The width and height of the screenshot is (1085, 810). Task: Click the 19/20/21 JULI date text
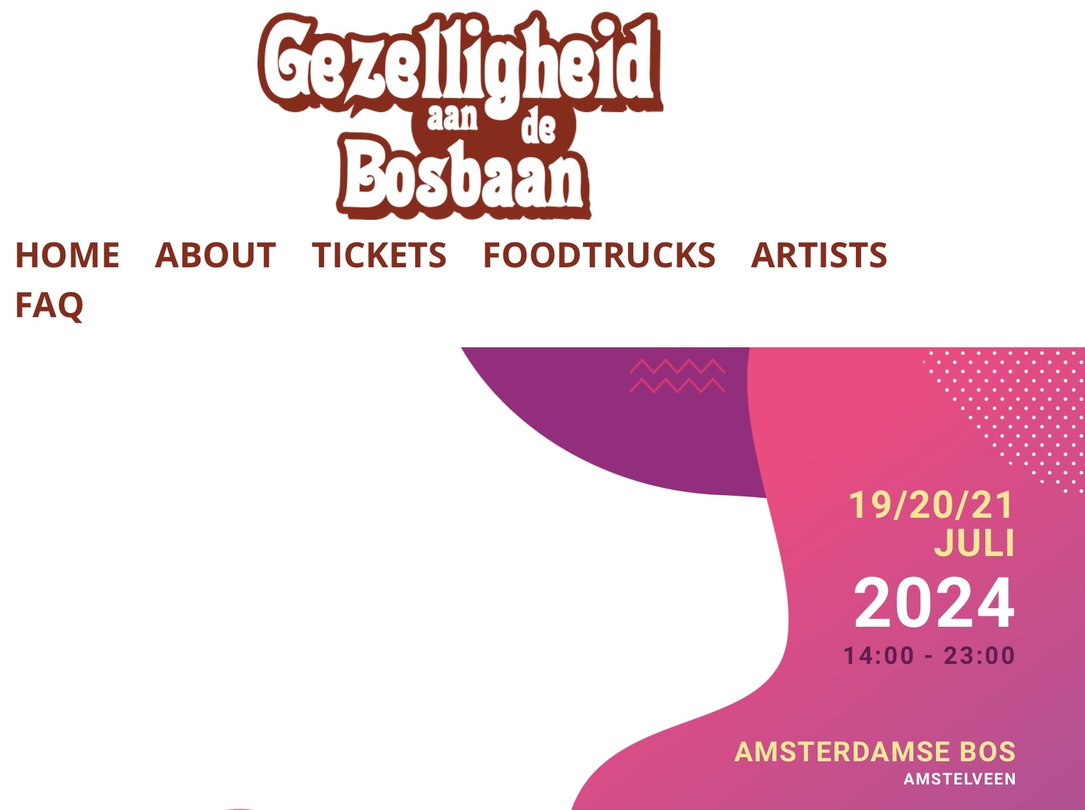point(931,524)
